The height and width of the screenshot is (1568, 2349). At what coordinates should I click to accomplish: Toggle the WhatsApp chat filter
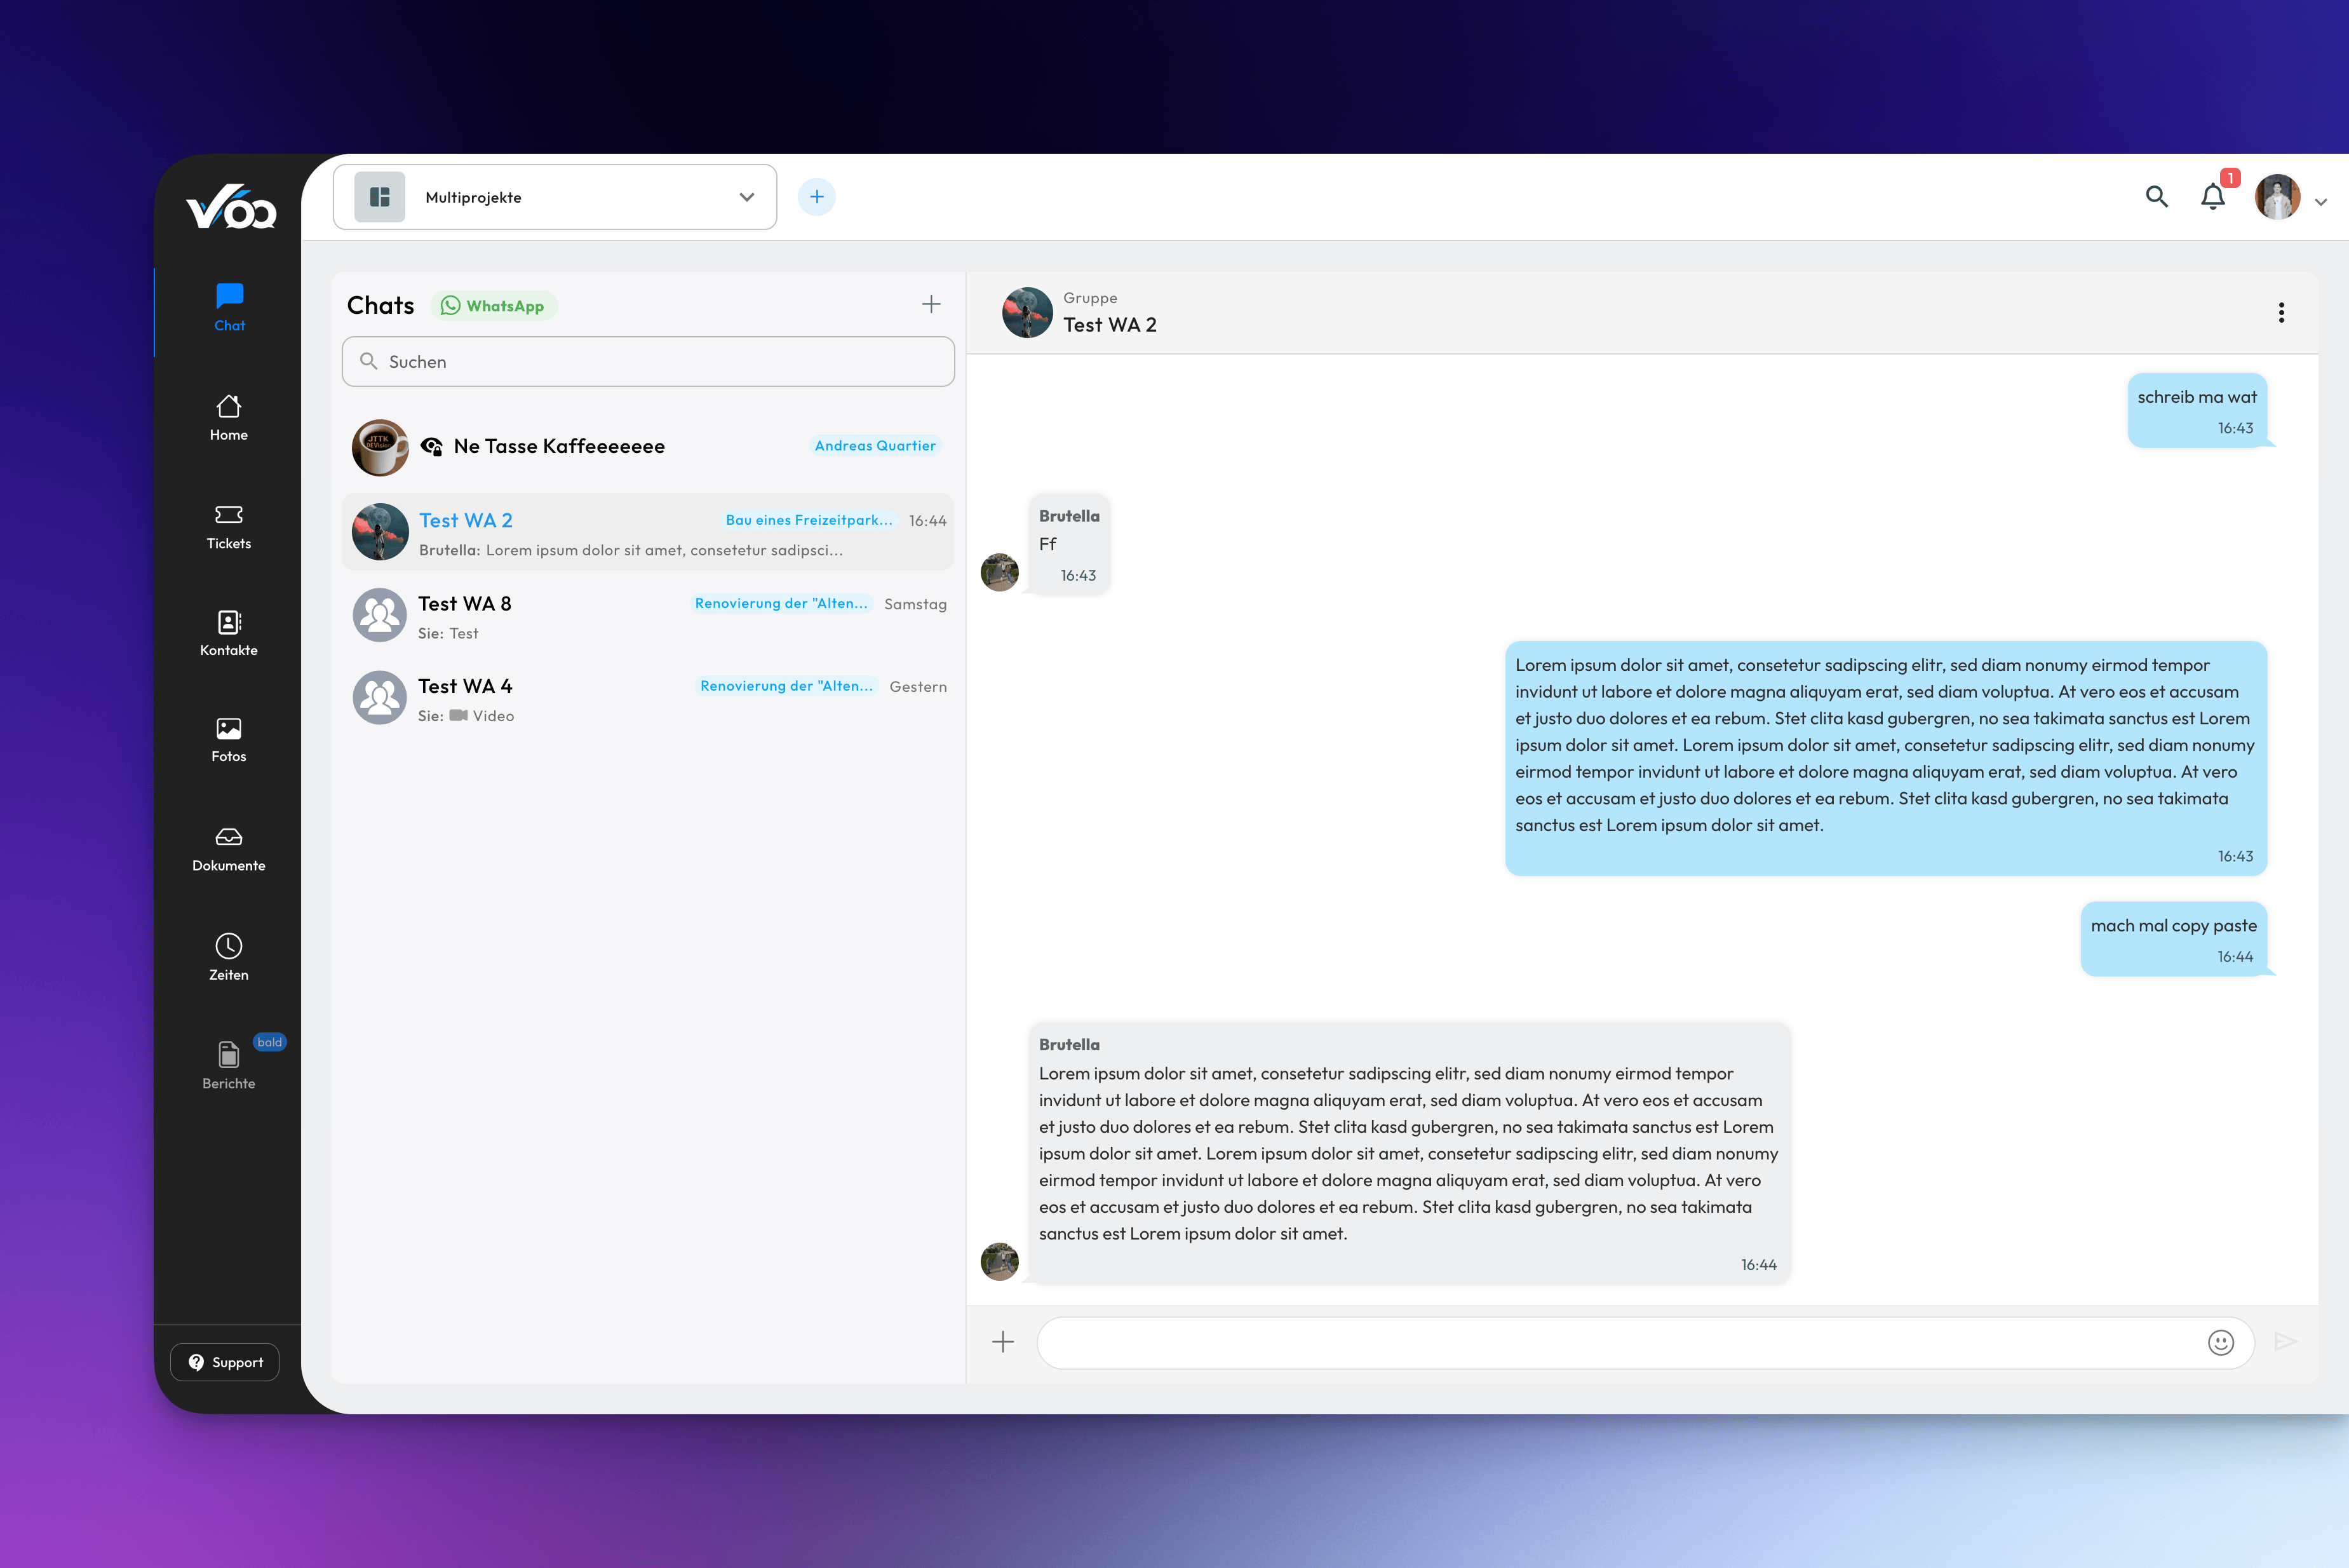point(494,305)
